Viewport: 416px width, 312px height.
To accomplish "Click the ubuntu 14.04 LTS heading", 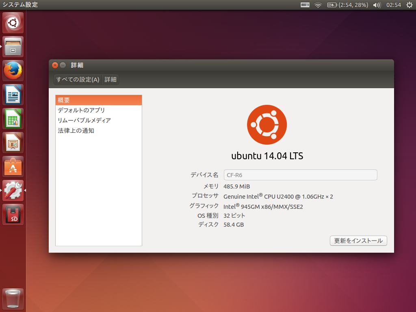I will pos(267,156).
